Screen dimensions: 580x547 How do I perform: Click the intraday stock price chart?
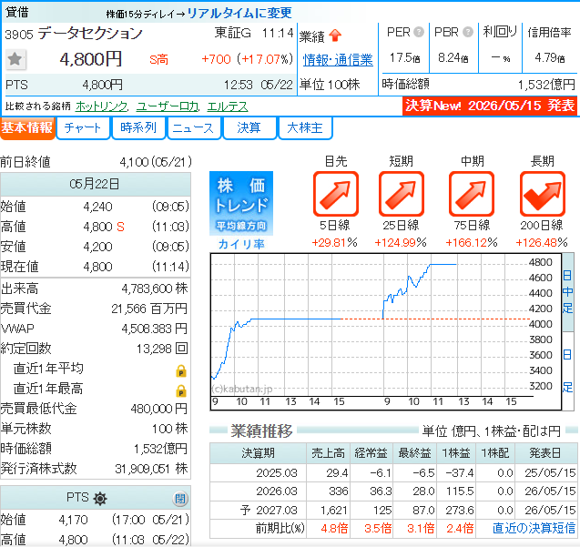coord(386,332)
